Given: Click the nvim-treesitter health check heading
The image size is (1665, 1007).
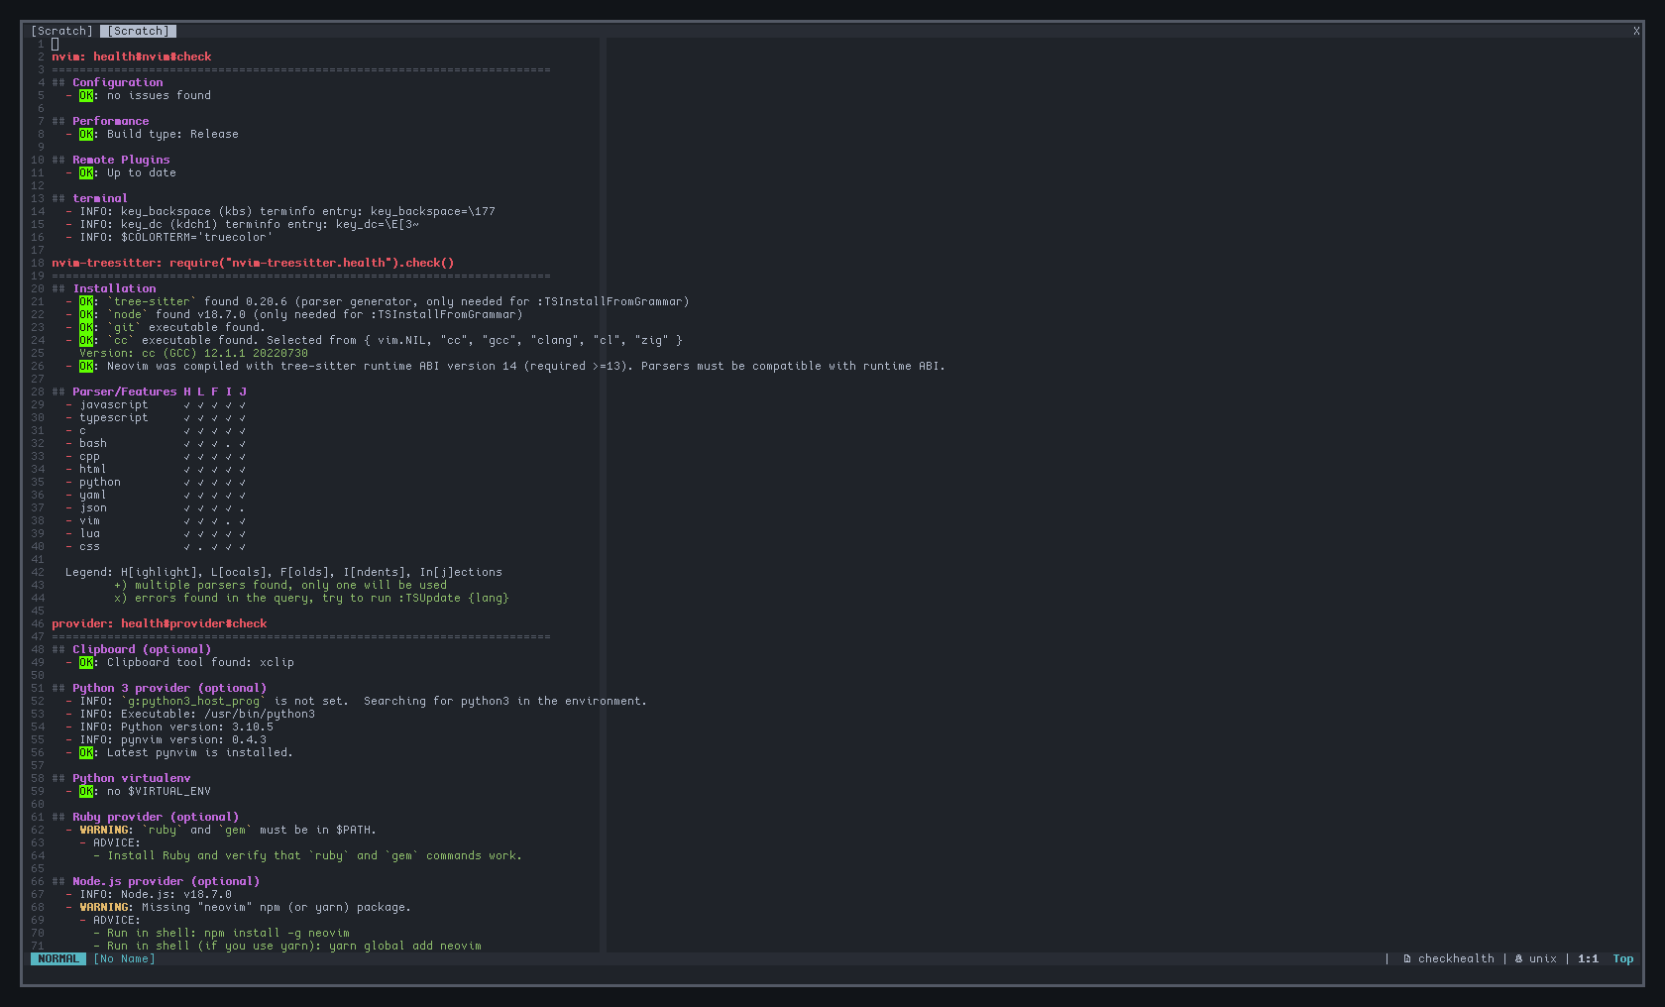Looking at the screenshot, I should coord(253,263).
